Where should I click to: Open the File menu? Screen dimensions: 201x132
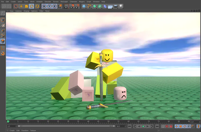(x=2, y=2)
